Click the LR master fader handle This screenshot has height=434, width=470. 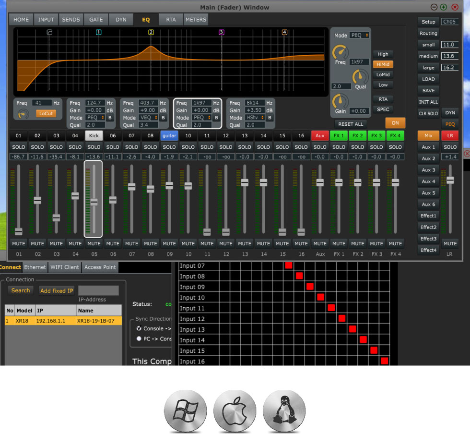(450, 180)
